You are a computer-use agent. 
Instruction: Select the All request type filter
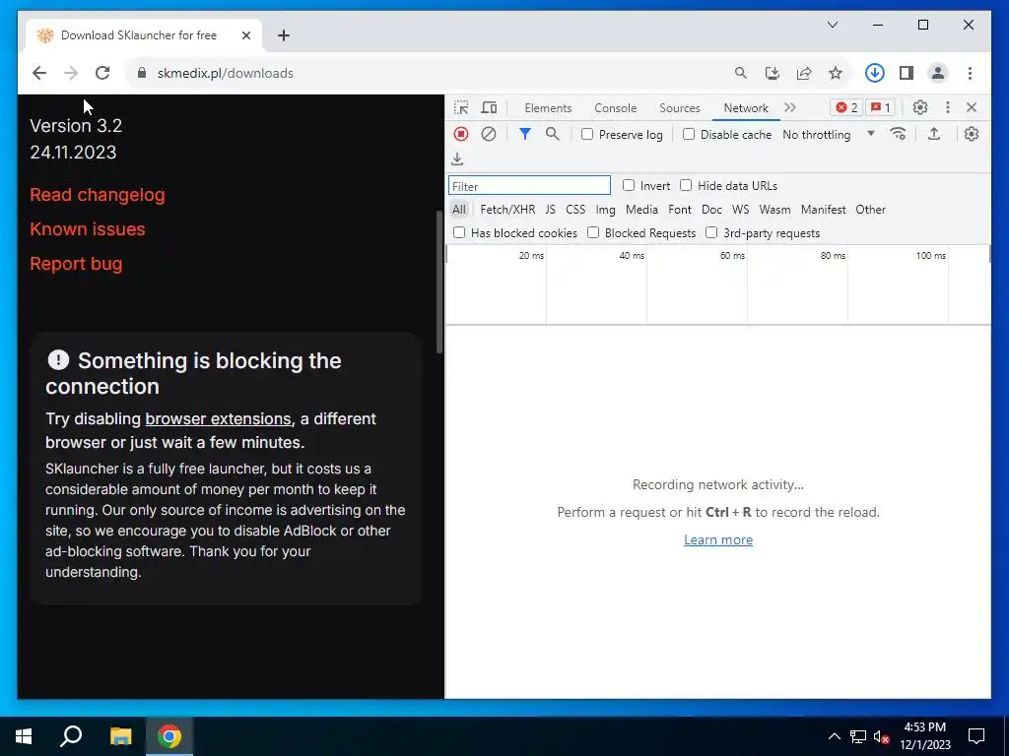click(x=459, y=210)
